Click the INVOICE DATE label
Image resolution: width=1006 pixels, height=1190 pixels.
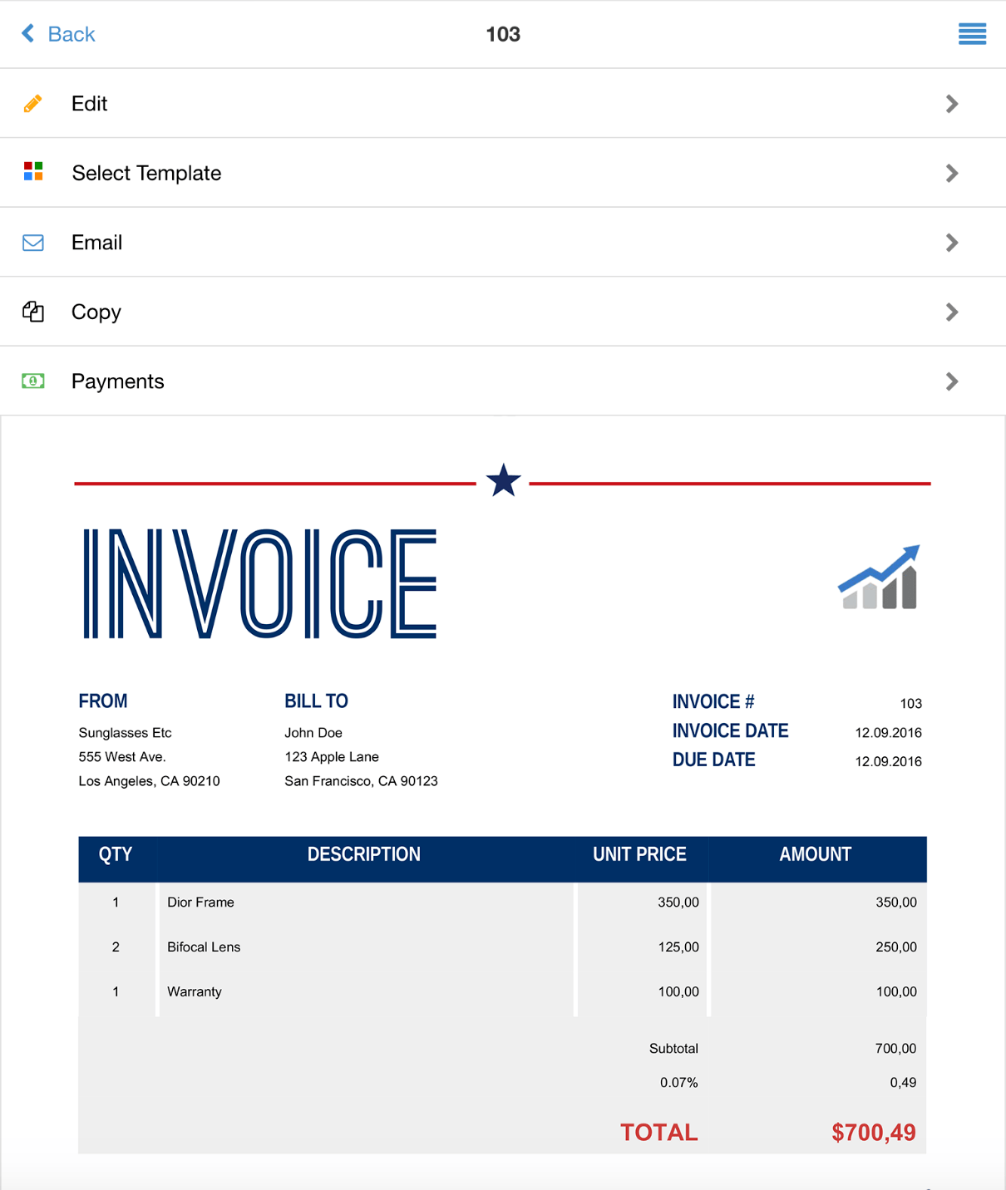pyautogui.click(x=730, y=730)
